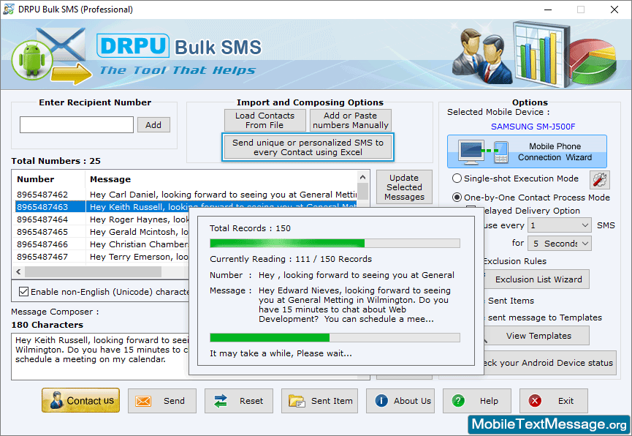Click the 180 Characters label
The height and width of the screenshot is (436, 632).
(x=47, y=325)
